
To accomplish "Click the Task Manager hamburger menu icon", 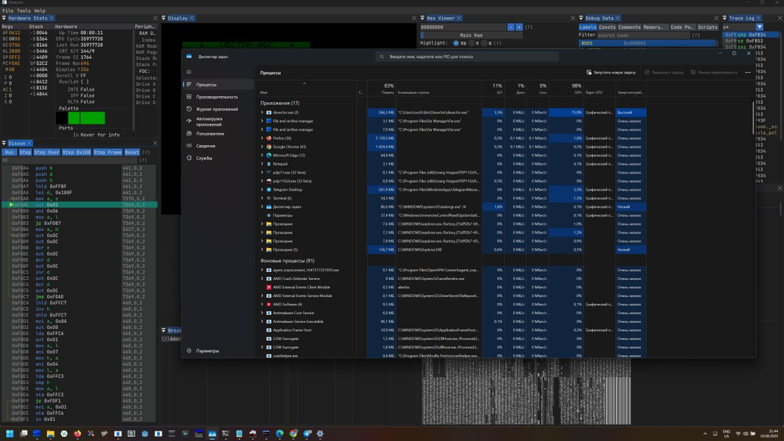I will (x=189, y=72).
